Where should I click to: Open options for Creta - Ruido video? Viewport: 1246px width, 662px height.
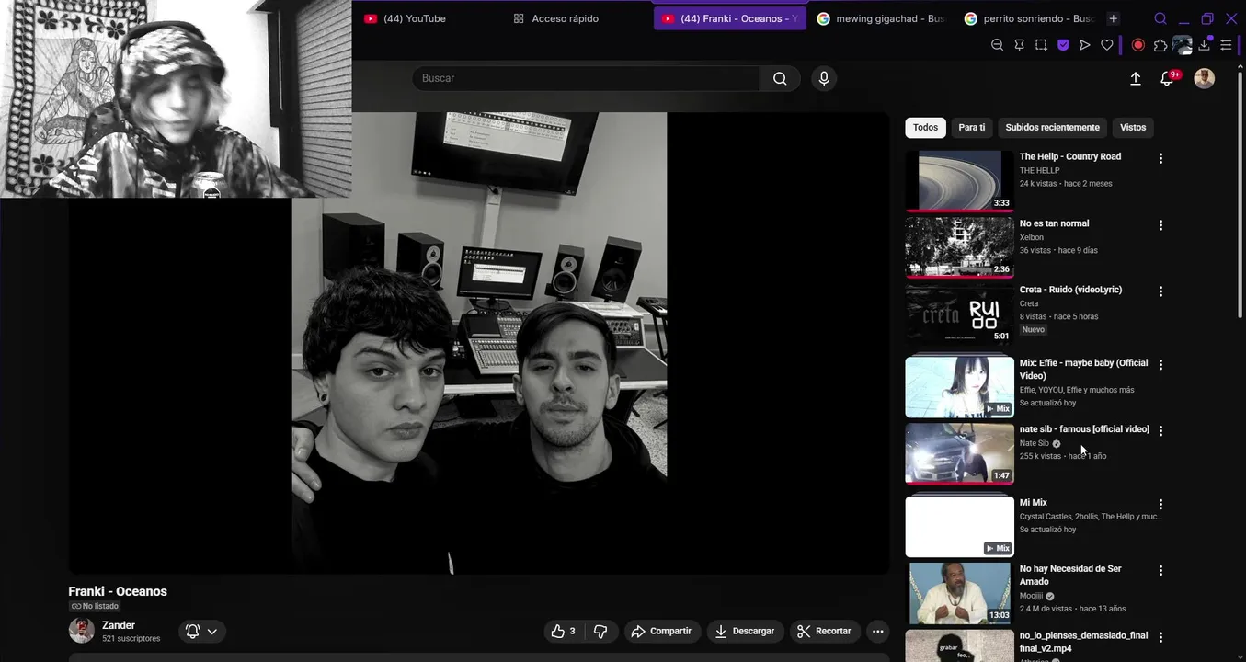tap(1160, 291)
